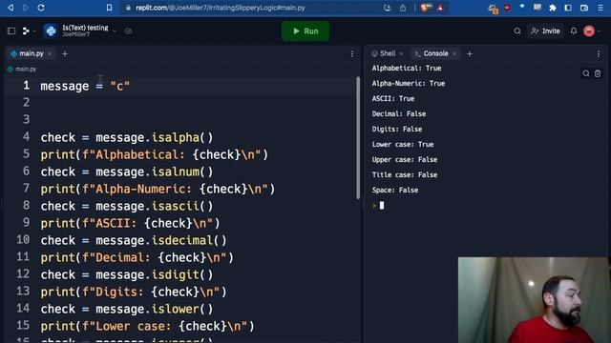Go back in browser history
This screenshot has width=611, height=343.
[11, 8]
